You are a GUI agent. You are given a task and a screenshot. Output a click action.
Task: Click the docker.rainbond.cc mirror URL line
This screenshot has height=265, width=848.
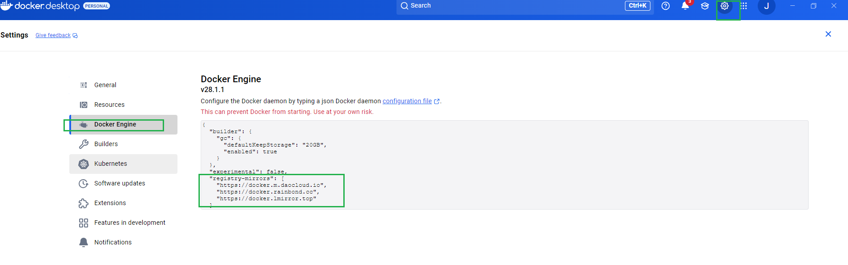tap(268, 192)
